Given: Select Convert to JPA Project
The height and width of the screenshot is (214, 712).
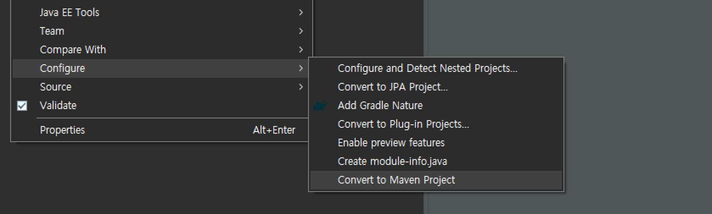Looking at the screenshot, I should pyautogui.click(x=436, y=87).
